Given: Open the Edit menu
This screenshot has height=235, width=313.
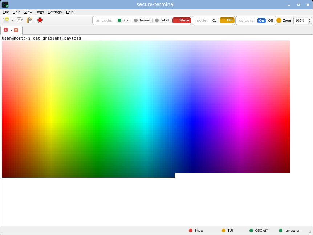Looking at the screenshot, I should pos(17,12).
